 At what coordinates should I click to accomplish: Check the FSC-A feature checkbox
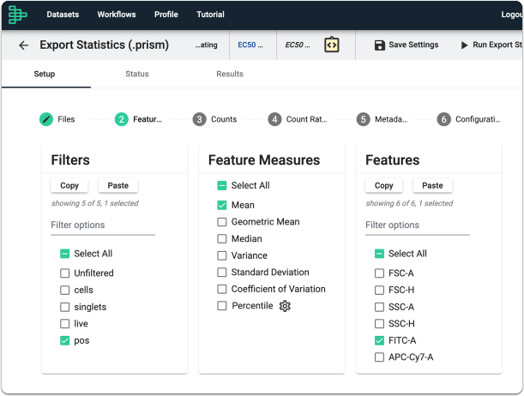tap(379, 273)
